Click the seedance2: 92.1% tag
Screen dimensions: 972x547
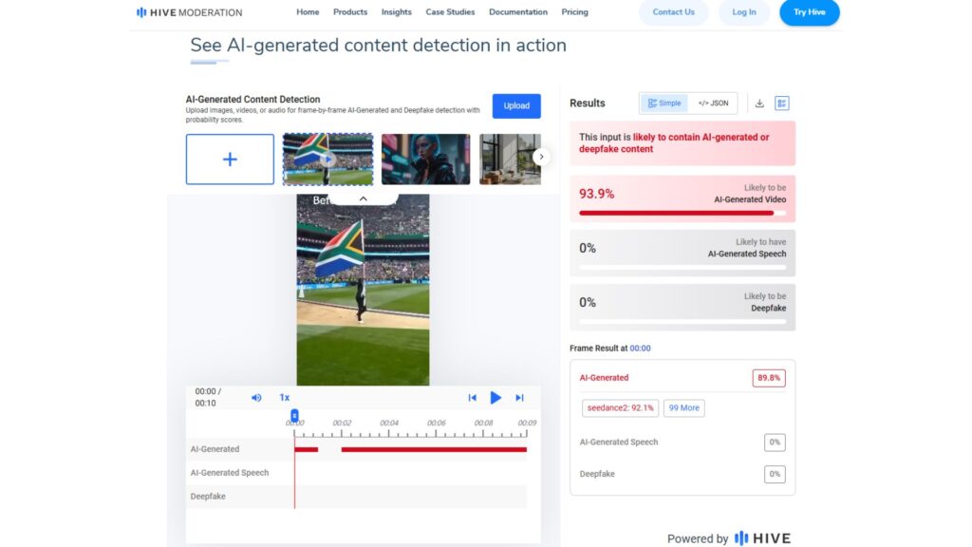620,408
